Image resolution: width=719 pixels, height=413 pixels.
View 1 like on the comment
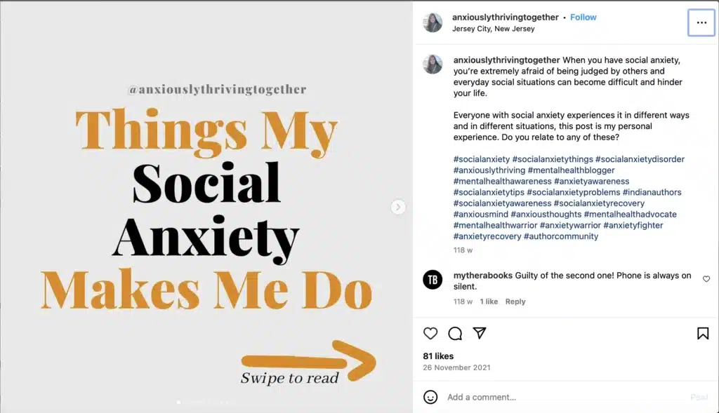pyautogui.click(x=489, y=302)
